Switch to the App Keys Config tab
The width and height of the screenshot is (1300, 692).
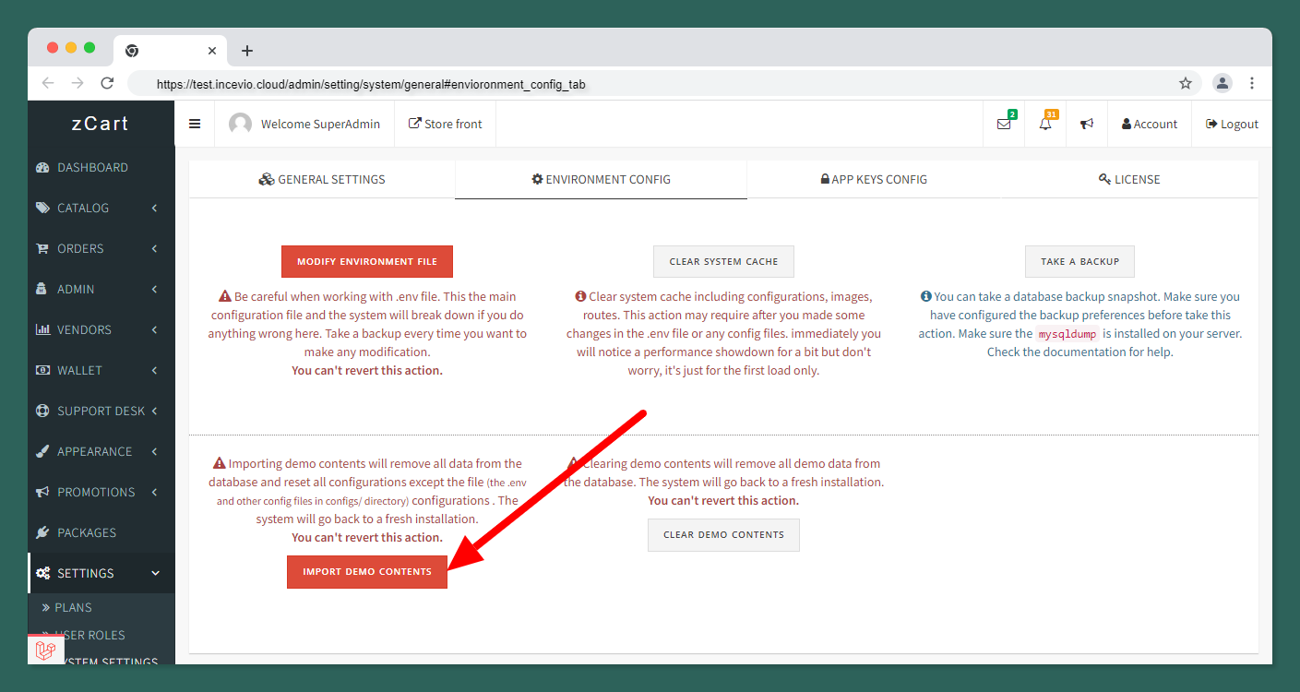[x=874, y=179]
